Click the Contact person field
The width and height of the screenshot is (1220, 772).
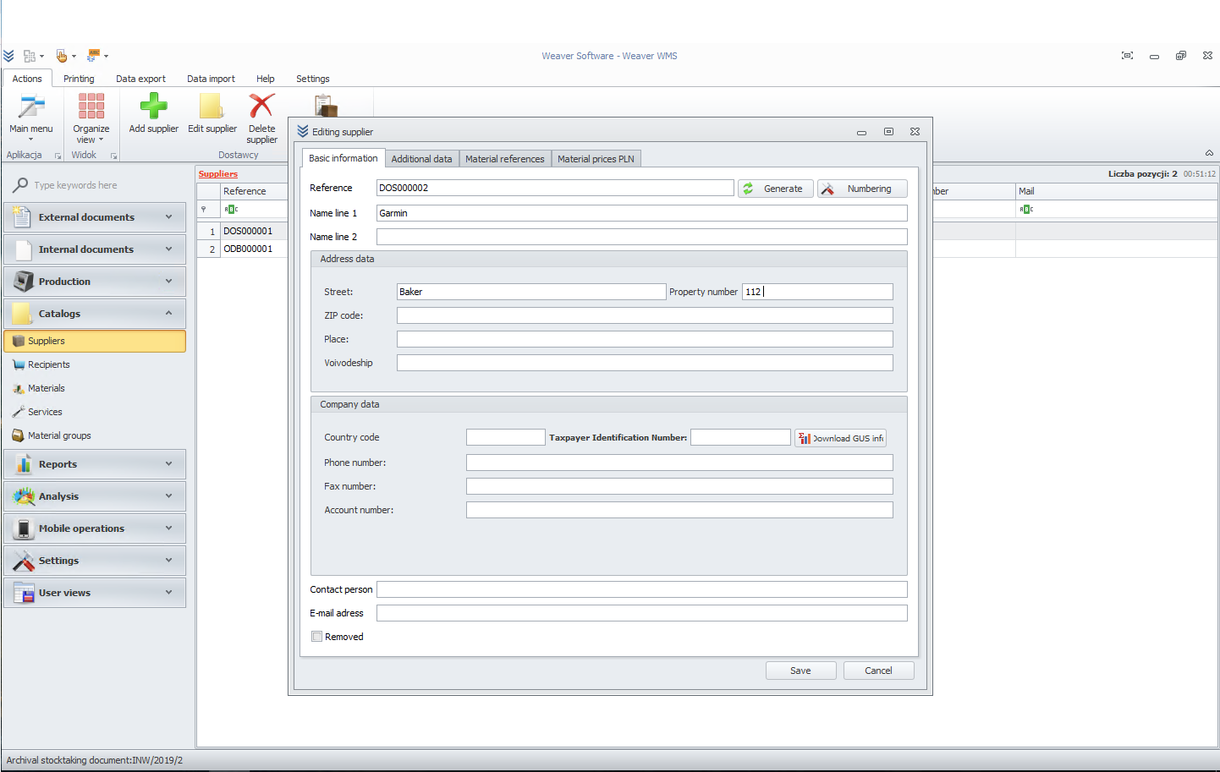click(642, 589)
